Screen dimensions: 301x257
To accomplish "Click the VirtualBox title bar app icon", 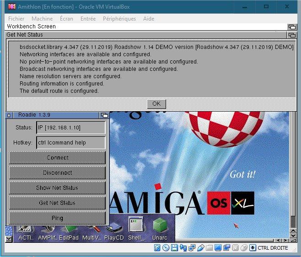I will (12, 7).
